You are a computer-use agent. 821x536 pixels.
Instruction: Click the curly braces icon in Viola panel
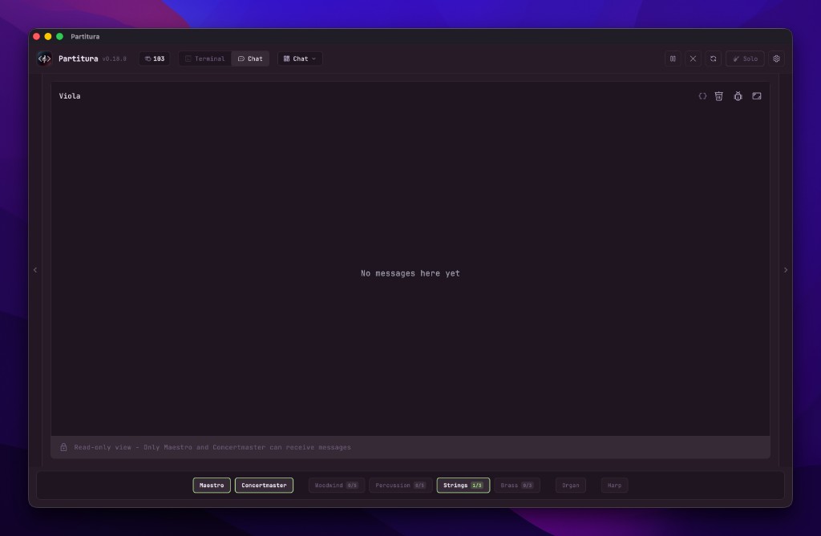click(x=702, y=96)
